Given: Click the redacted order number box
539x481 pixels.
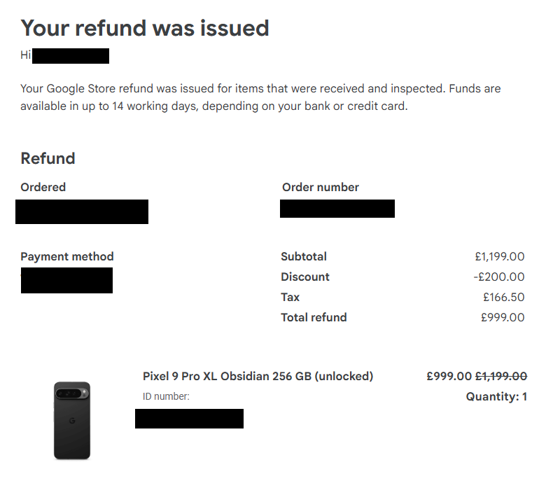Looking at the screenshot, I should [337, 209].
